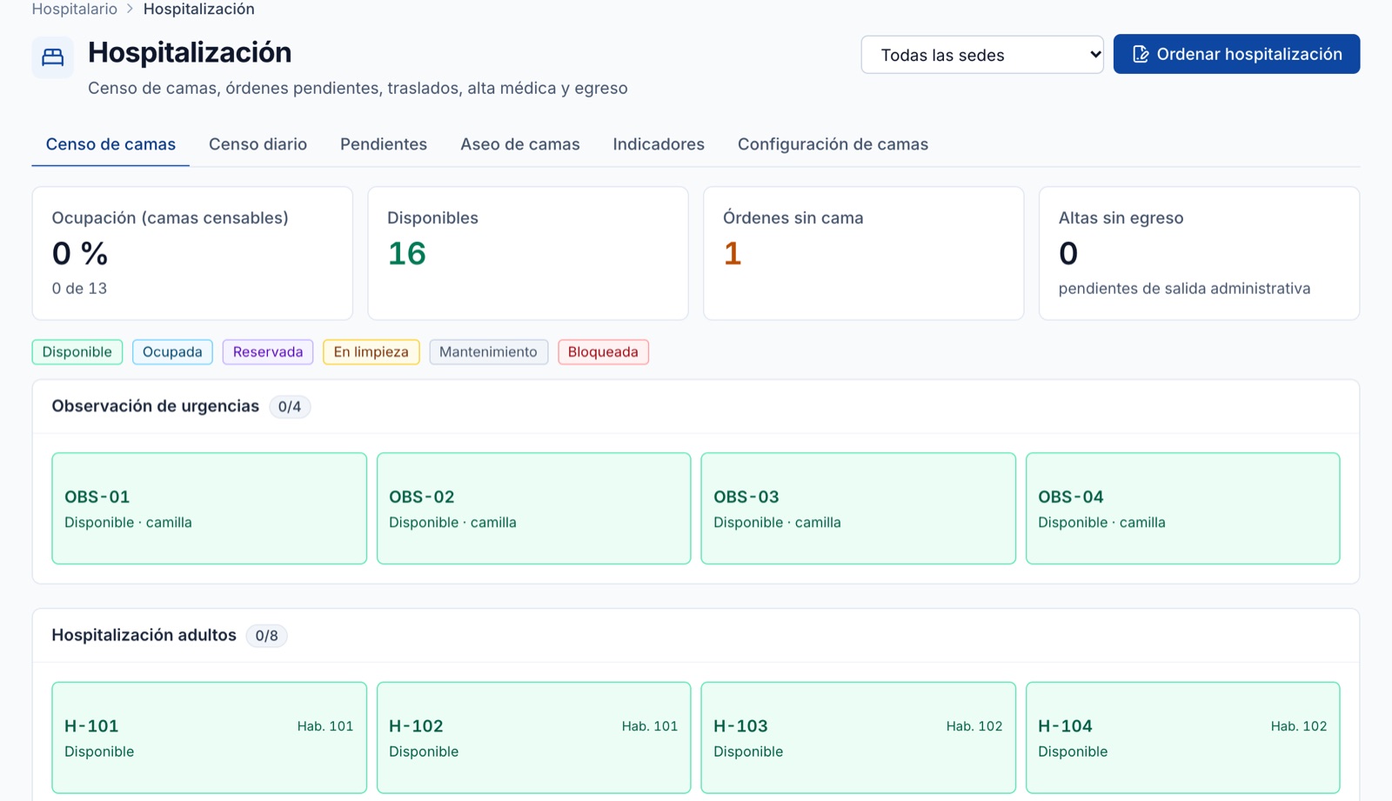Click the Mantenimiento legend chip

coord(488,352)
